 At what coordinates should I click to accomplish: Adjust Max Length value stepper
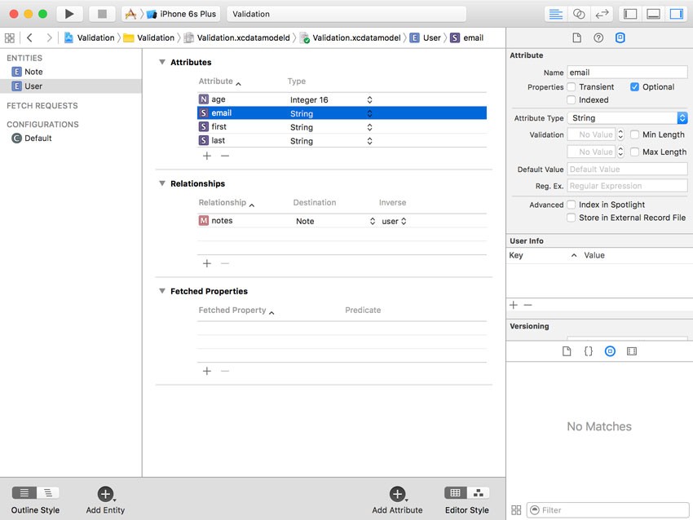pyautogui.click(x=620, y=152)
